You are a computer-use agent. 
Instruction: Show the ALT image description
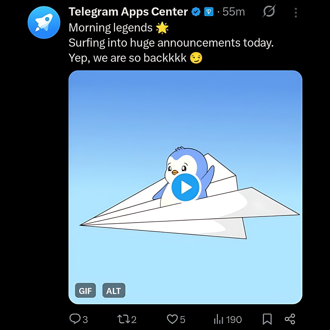coord(114,291)
